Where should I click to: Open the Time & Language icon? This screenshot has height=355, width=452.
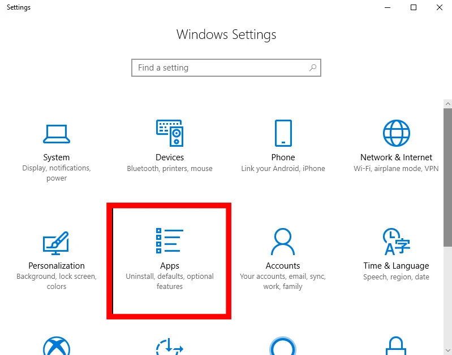(x=397, y=242)
